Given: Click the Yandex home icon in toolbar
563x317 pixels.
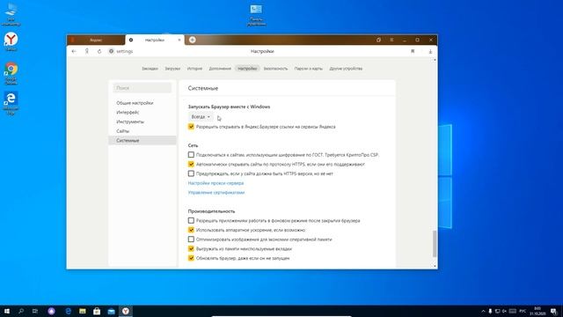Looking at the screenshot, I should click(86, 51).
